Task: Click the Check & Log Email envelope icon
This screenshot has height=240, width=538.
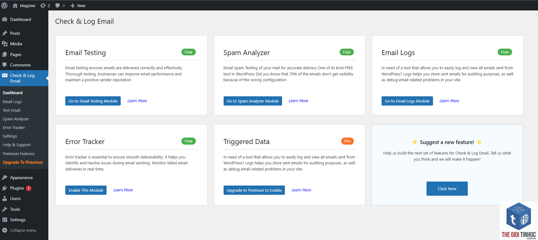Action: 5,75
